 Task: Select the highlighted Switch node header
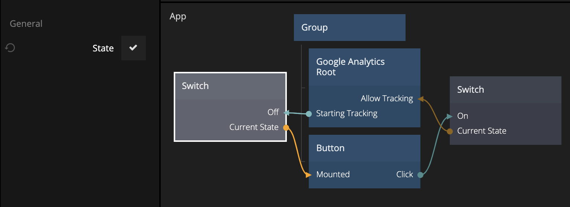click(230, 86)
